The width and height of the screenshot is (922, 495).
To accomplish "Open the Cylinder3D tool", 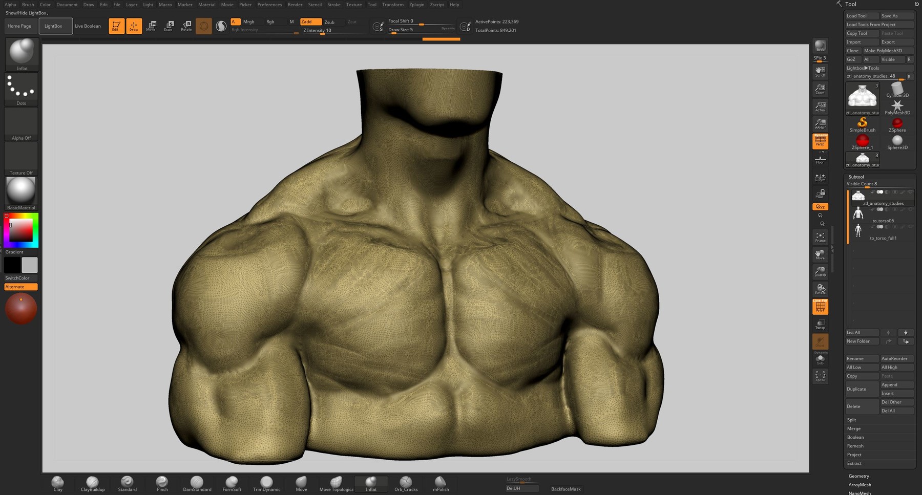I will click(x=897, y=88).
